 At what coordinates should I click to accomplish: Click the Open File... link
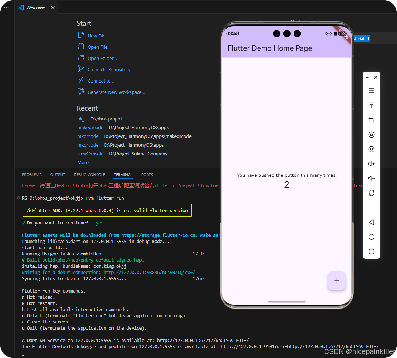(99, 47)
